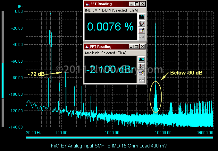Click the 20.00 Hz frequency axis label
Image resolution: width=218 pixels, height=151 pixels.
pyautogui.click(x=34, y=132)
